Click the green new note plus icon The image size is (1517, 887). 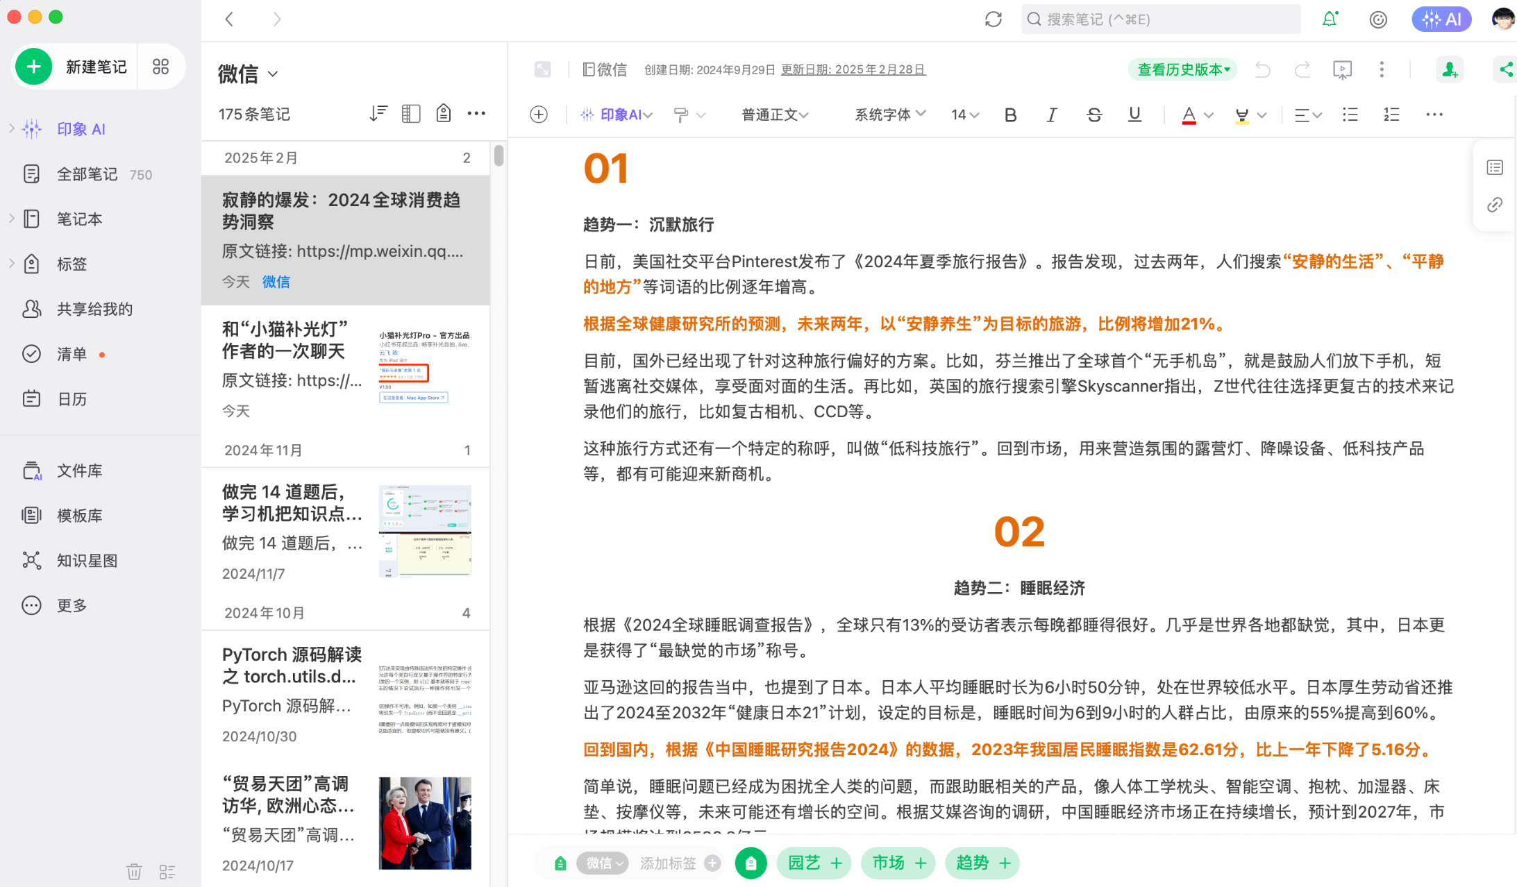click(33, 67)
